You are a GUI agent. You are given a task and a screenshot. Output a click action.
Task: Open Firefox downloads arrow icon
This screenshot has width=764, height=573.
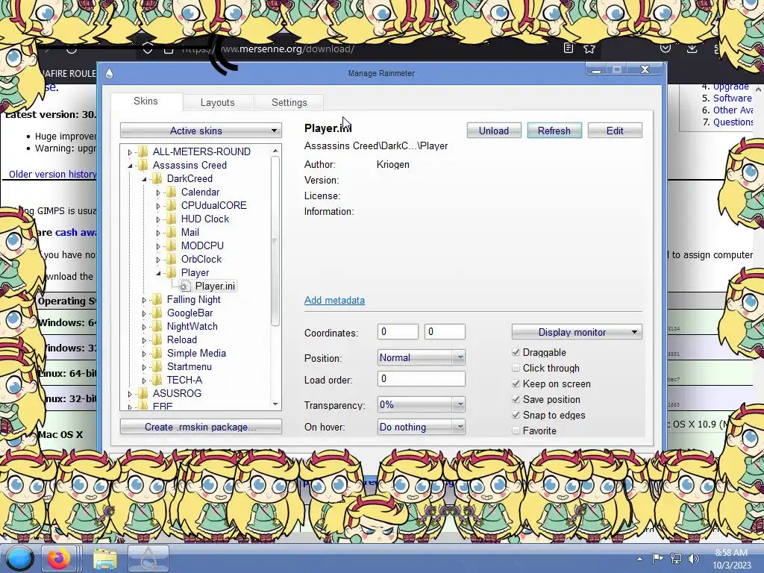(692, 48)
